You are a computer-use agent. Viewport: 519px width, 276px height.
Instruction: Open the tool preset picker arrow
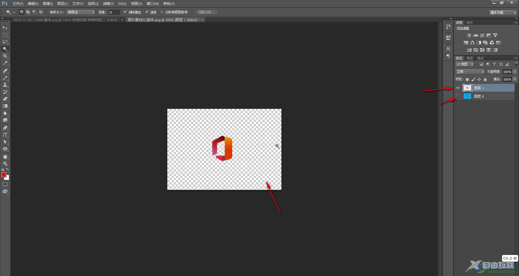14,12
